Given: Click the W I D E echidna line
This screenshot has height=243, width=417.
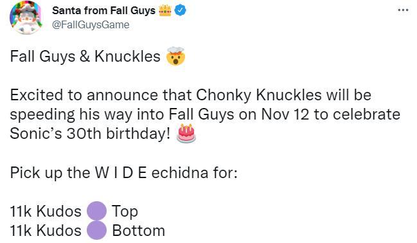Looking at the screenshot, I should [123, 173].
